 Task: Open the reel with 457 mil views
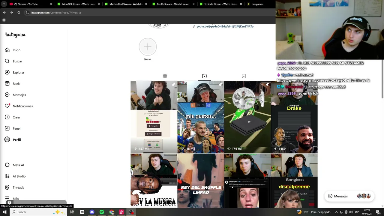(154, 117)
